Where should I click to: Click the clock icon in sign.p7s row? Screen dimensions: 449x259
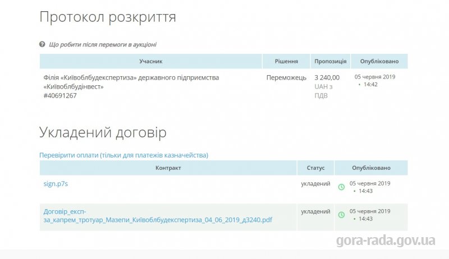[x=341, y=187]
